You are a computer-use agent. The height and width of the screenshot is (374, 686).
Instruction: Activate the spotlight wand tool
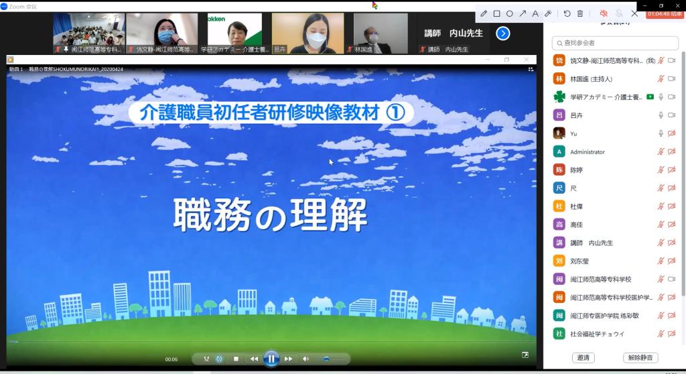click(547, 13)
